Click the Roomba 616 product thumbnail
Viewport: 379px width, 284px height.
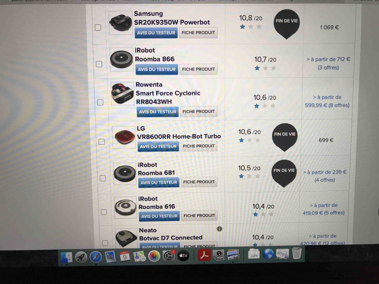(125, 207)
